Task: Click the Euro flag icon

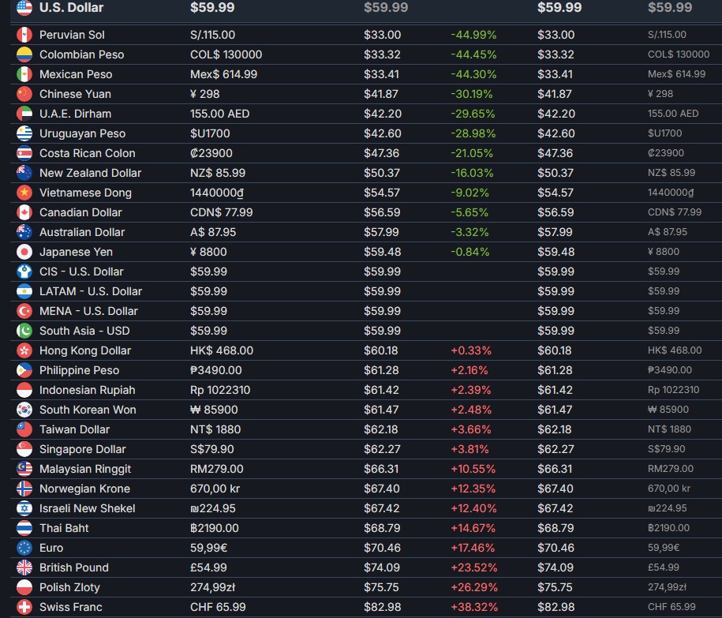Action: coord(24,548)
